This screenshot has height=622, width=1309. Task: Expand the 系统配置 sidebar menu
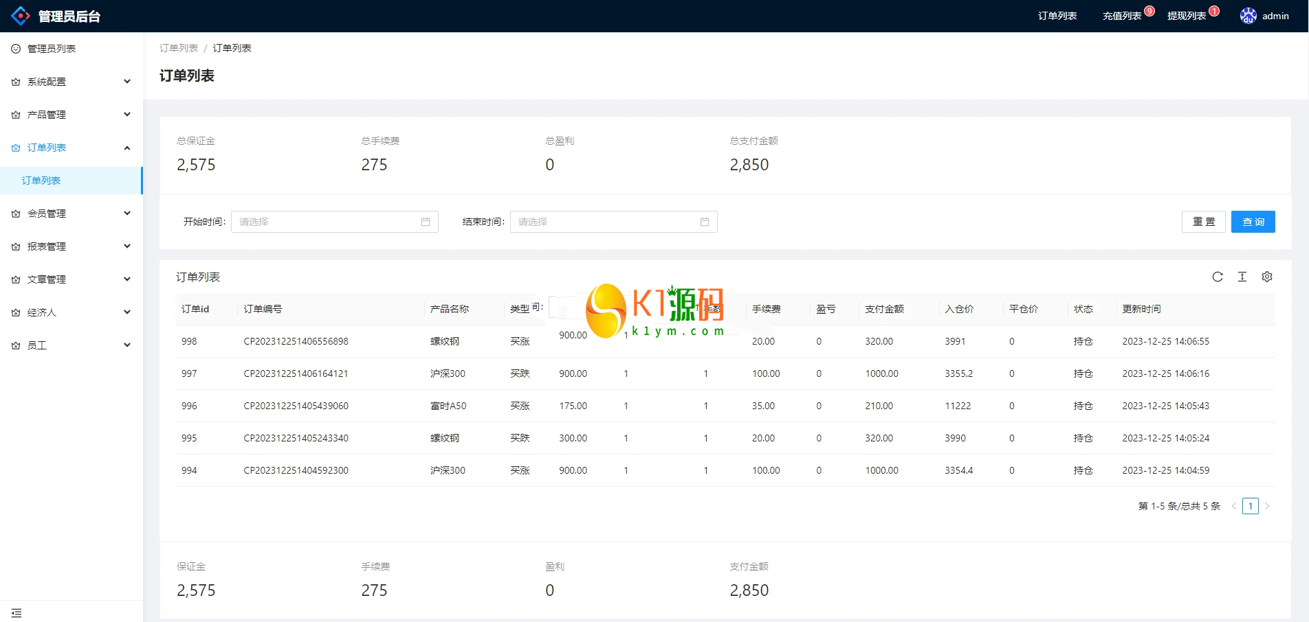click(71, 82)
